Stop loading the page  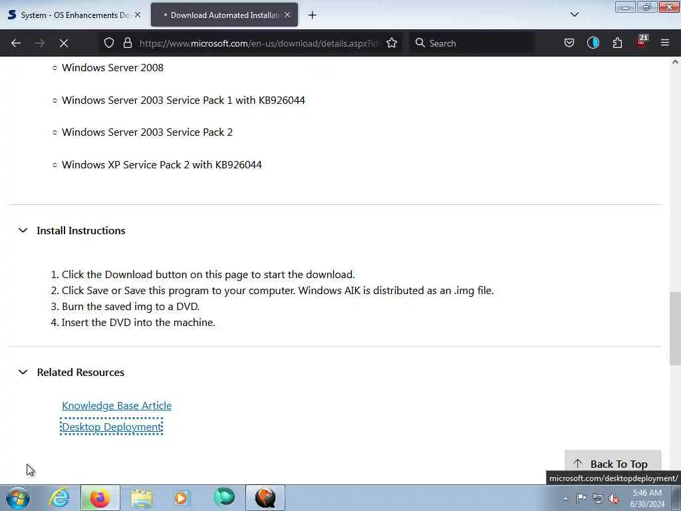(x=64, y=43)
